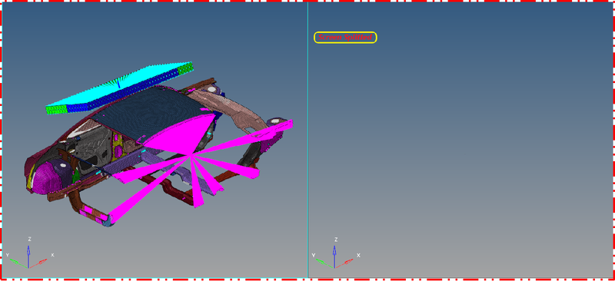Click the vertical divider between split viewports
Screen dimensions: 615x281
(308, 140)
